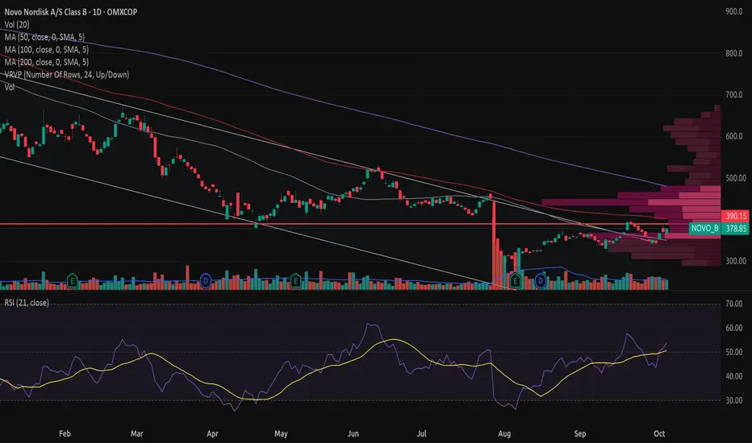Click the Mar time axis label
This screenshot has width=752, height=443.
click(136, 433)
